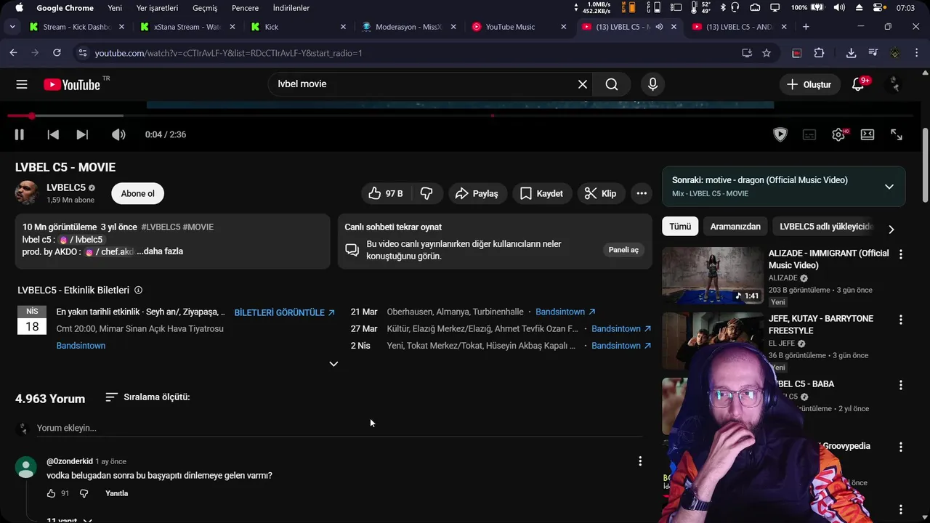This screenshot has height=523, width=930.
Task: Expand the event tickets list chevron
Action: click(x=333, y=364)
